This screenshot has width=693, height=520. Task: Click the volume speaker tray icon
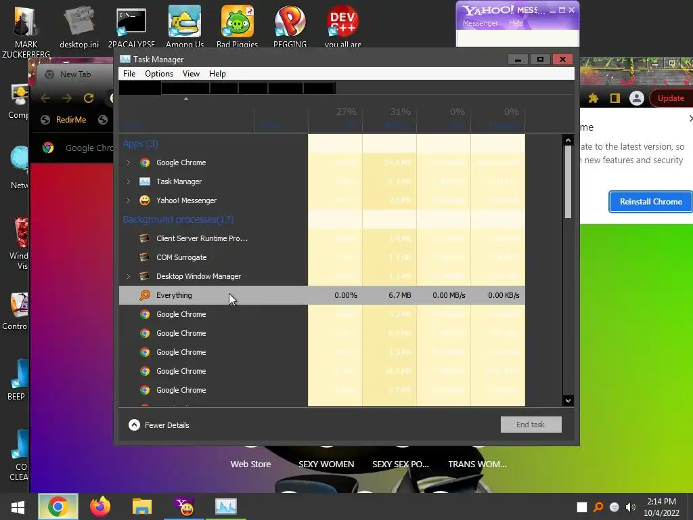point(631,507)
